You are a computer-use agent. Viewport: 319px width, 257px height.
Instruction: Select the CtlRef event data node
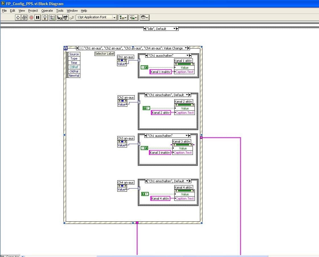pyautogui.click(x=74, y=67)
